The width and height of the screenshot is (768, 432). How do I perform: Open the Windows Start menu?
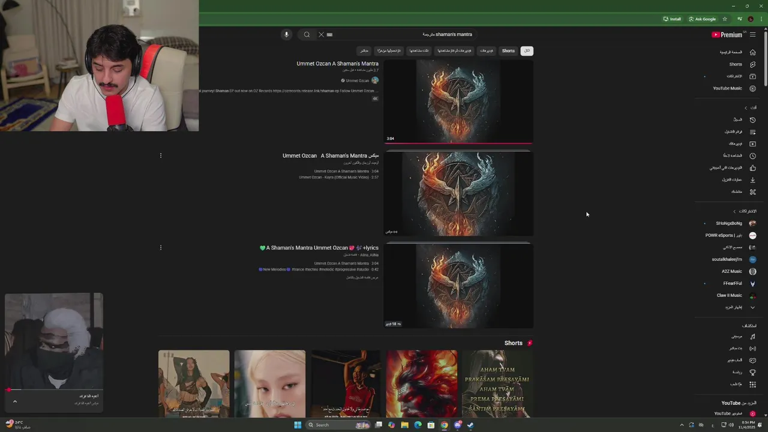298,425
